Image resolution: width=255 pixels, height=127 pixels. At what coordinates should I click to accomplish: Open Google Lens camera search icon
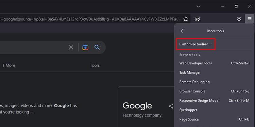coord(85,47)
